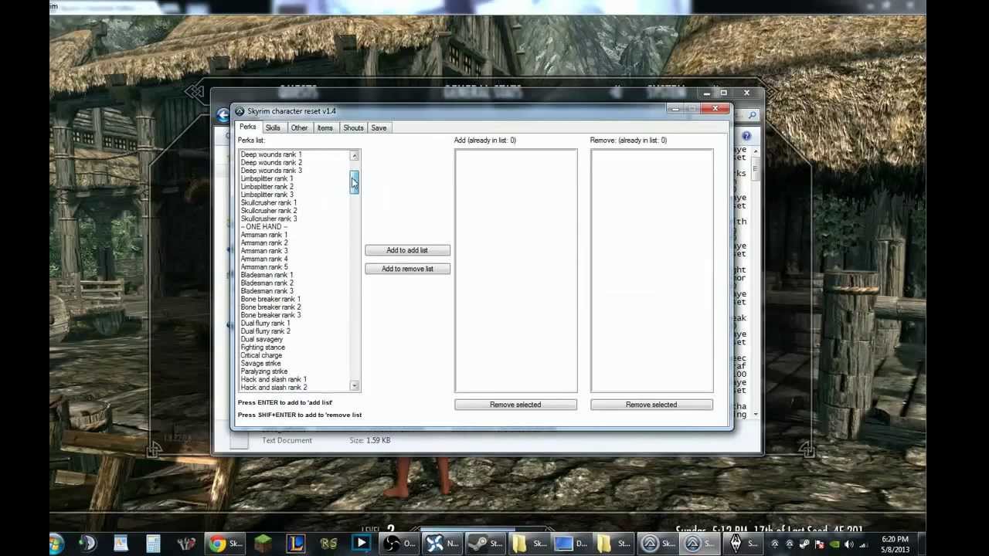Switch to the Perks tab
Screen dimensions: 989x556
tap(247, 127)
